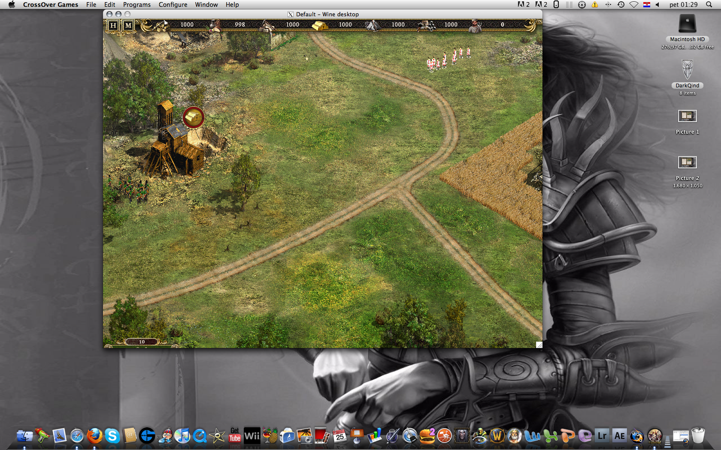The height and width of the screenshot is (450, 721).
Task: Click the food count value 998
Action: [x=240, y=25]
